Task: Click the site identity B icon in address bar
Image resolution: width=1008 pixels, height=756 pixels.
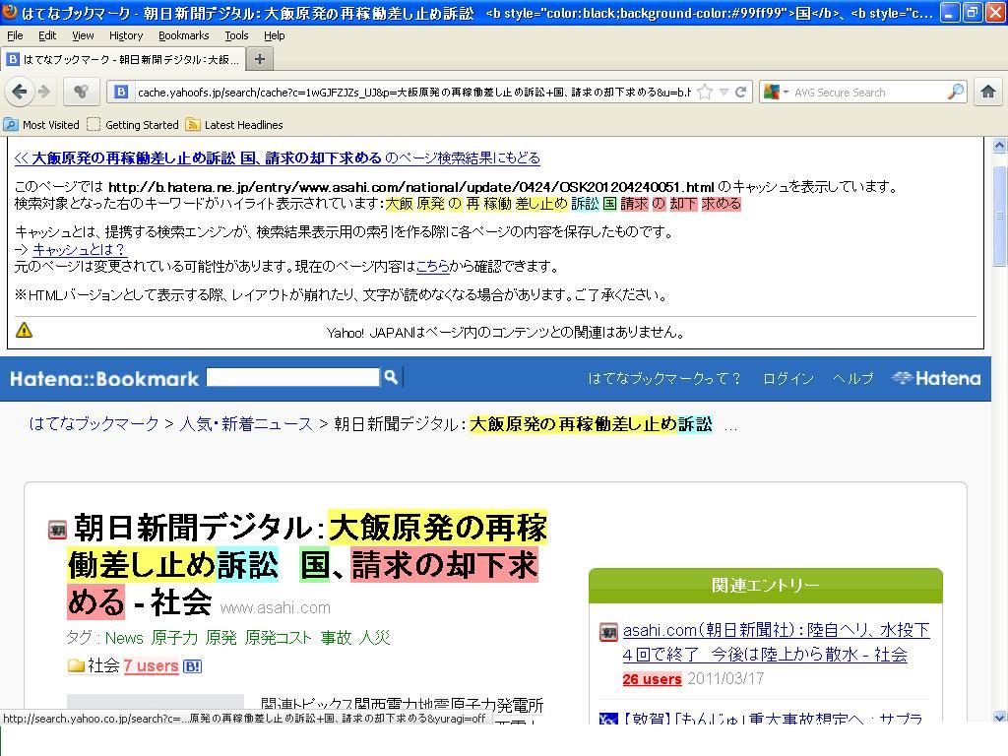Action: (x=121, y=92)
